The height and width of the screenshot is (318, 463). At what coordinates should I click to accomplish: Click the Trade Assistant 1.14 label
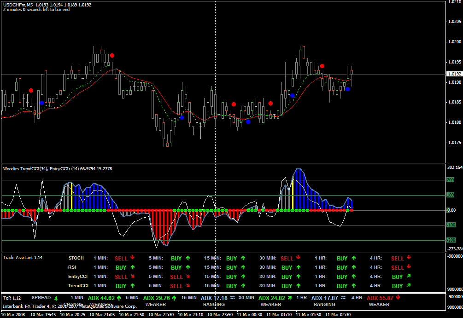click(23, 258)
